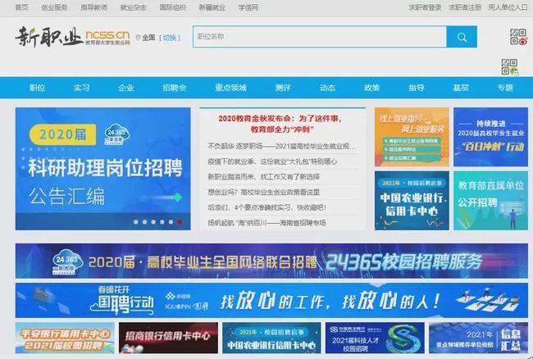Open the 招聘会 navigation tab
Viewport: 533px width, 359px height.
pos(174,88)
